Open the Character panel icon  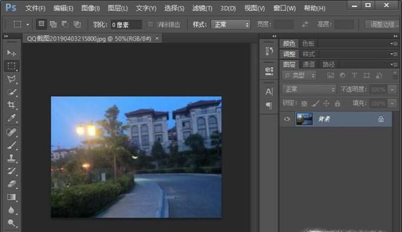[269, 92]
